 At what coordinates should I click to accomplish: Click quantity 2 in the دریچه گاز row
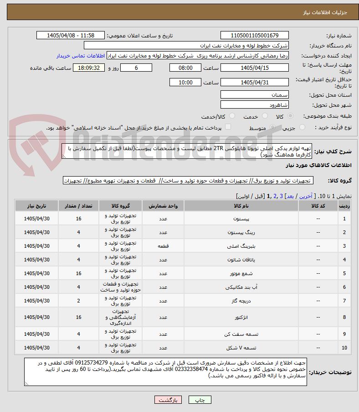click(78, 301)
